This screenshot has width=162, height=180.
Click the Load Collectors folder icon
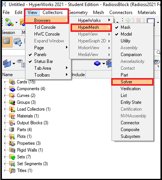pos(12,109)
